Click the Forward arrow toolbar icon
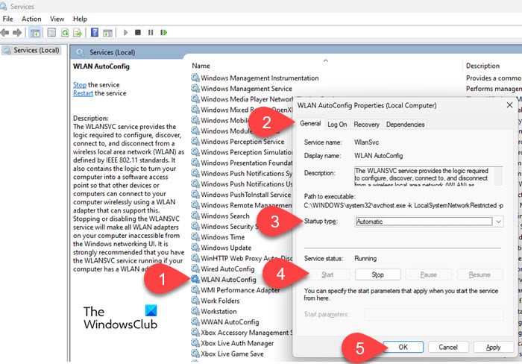The image size is (522, 364). [x=17, y=33]
